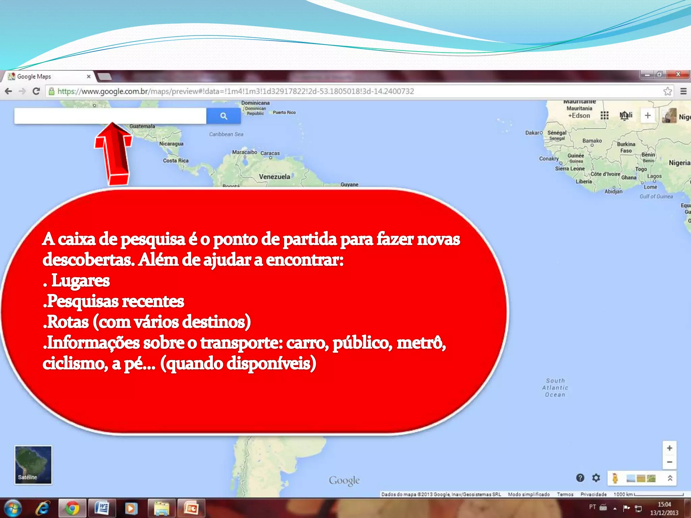
Task: Zoom out the map with minus button
Action: (669, 462)
